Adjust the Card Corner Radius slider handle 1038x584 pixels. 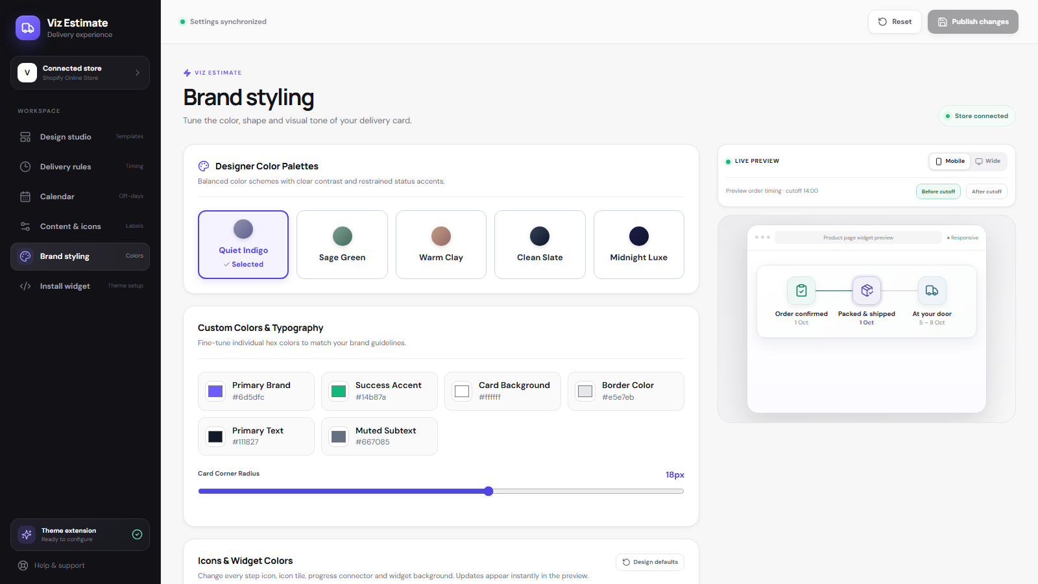coord(489,491)
